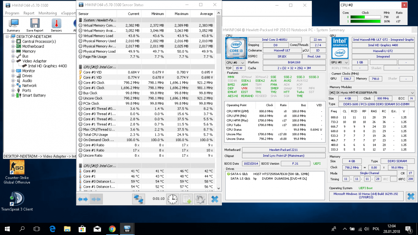Click the core 0 clock bar in CPU #0 window

tap(365, 17)
